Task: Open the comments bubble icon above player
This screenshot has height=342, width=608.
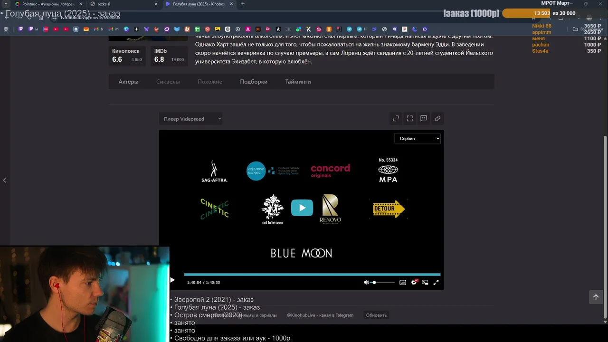Action: [x=424, y=118]
